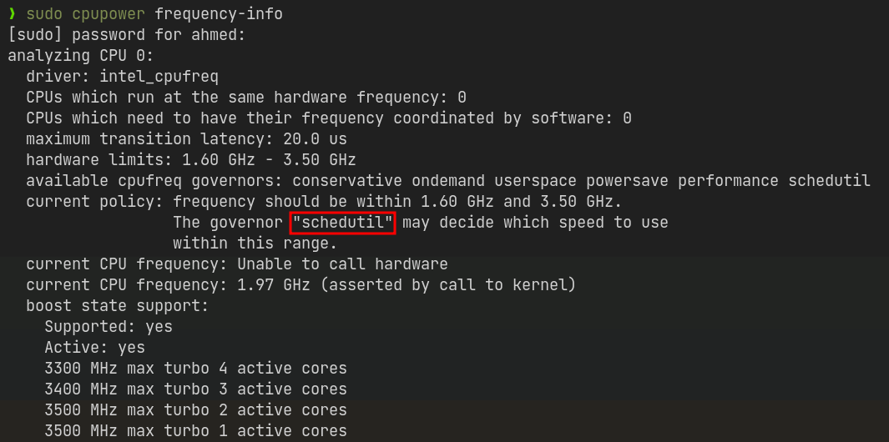Click the 1.97 GHz current frequency value
Viewport: 889px width, 442px height.
coord(273,285)
